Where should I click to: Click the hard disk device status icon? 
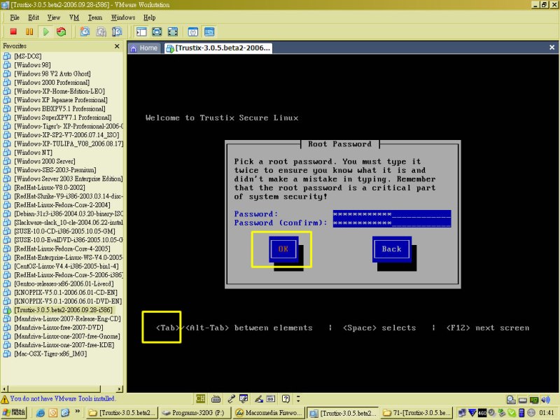[511, 400]
